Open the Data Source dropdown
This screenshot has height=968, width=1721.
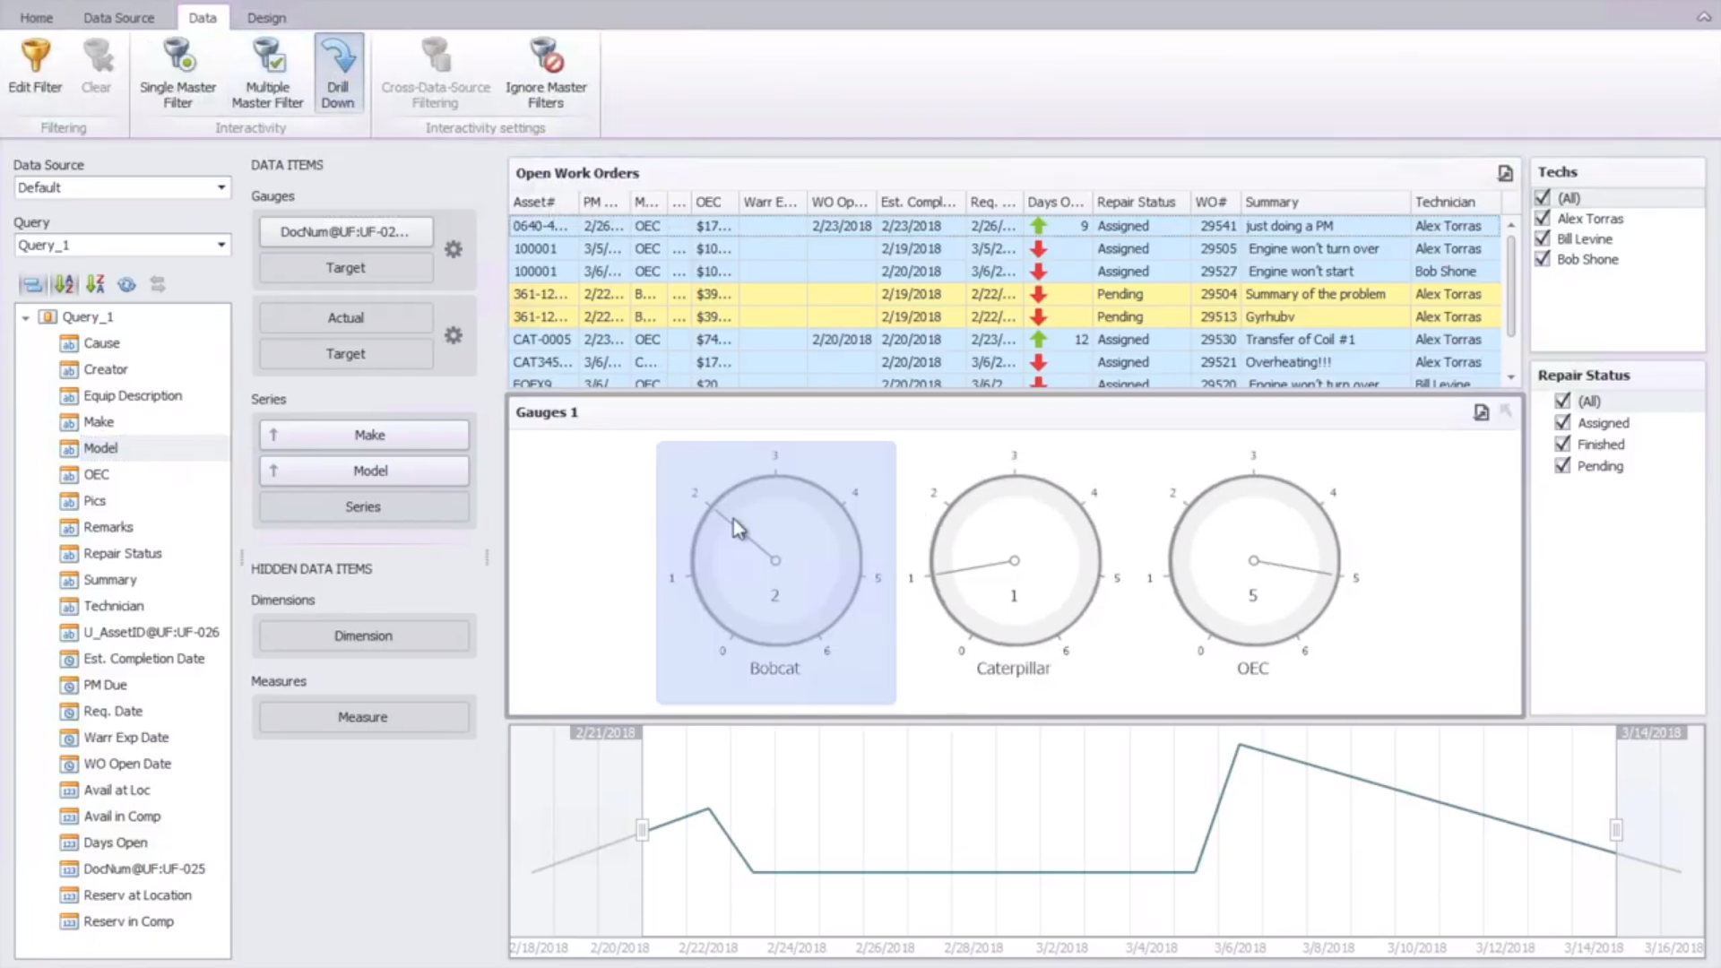221,187
